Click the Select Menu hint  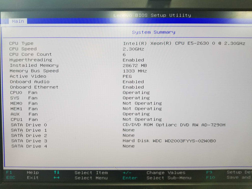91,178
